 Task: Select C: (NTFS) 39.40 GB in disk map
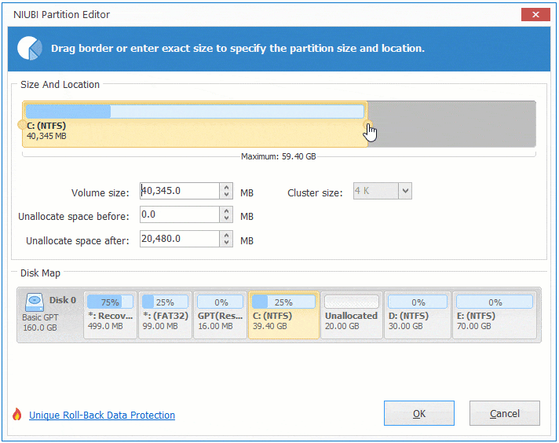pos(283,315)
